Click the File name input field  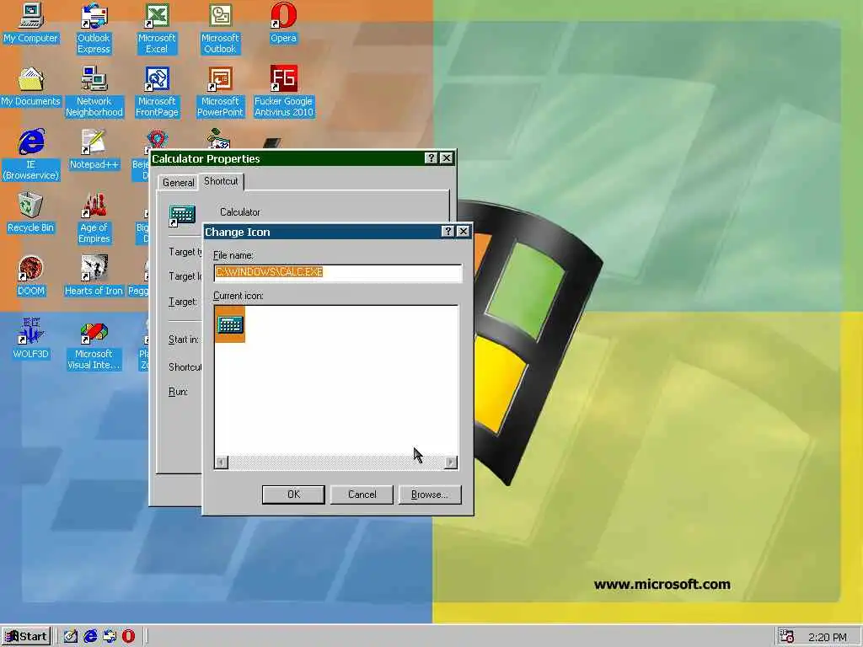338,272
